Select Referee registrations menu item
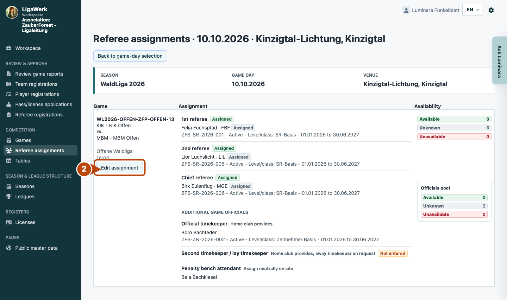Viewport: 507px width, 300px height. pos(40,115)
